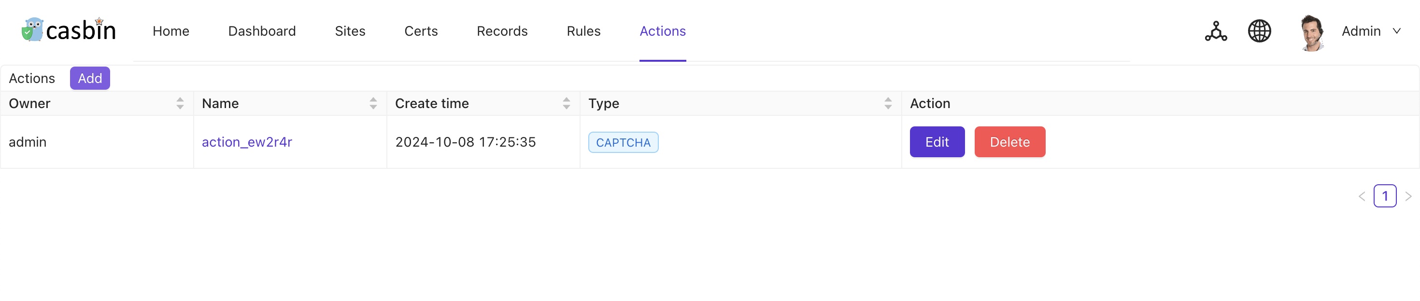Sort by Owner column sorter
The image size is (1420, 301).
[x=180, y=103]
